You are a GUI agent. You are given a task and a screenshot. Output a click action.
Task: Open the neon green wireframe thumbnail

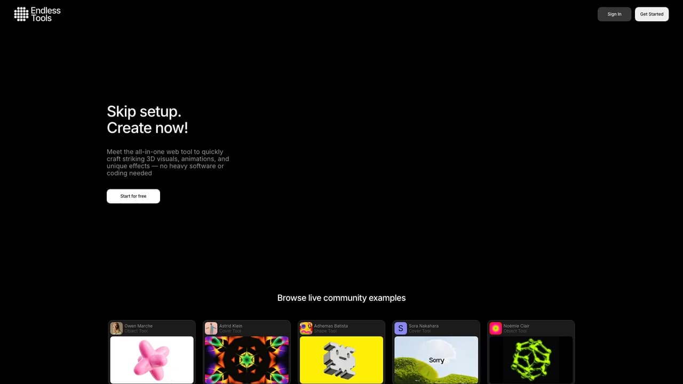(x=531, y=359)
